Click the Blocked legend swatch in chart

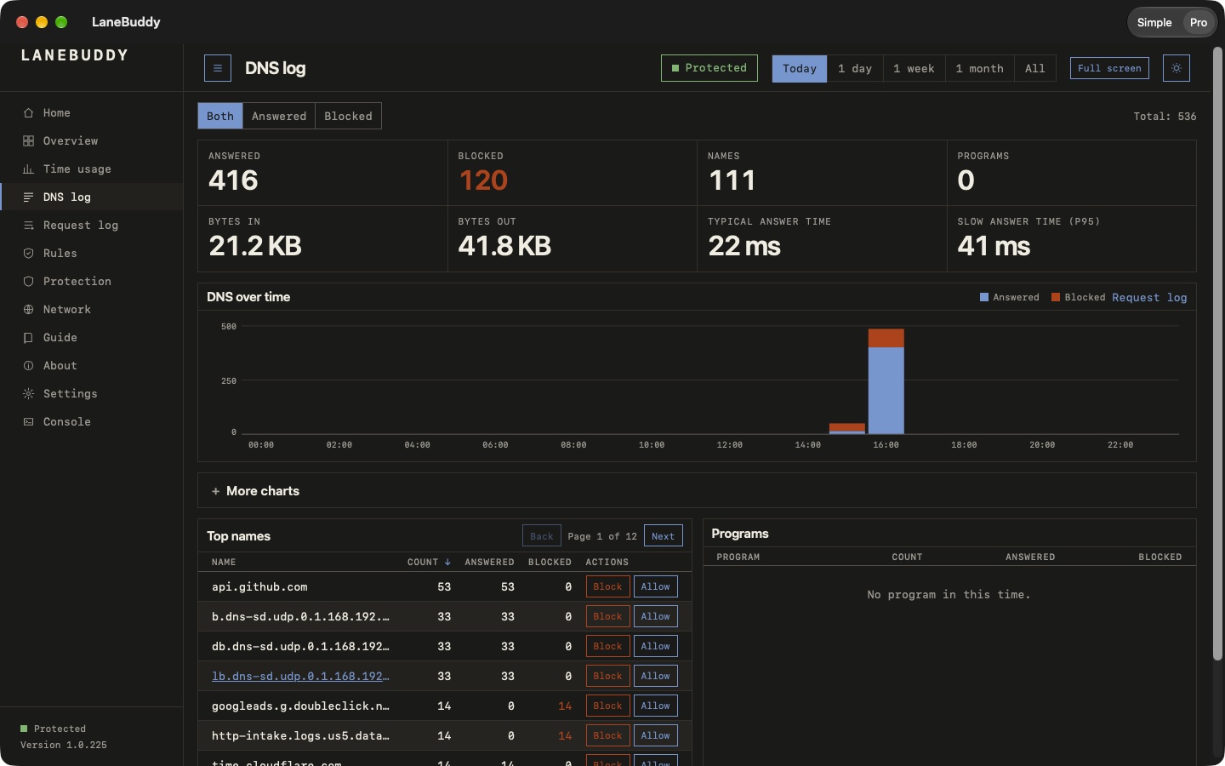1056,297
